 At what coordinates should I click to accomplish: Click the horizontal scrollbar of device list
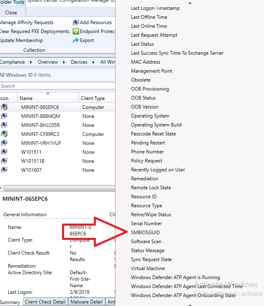click(60, 188)
